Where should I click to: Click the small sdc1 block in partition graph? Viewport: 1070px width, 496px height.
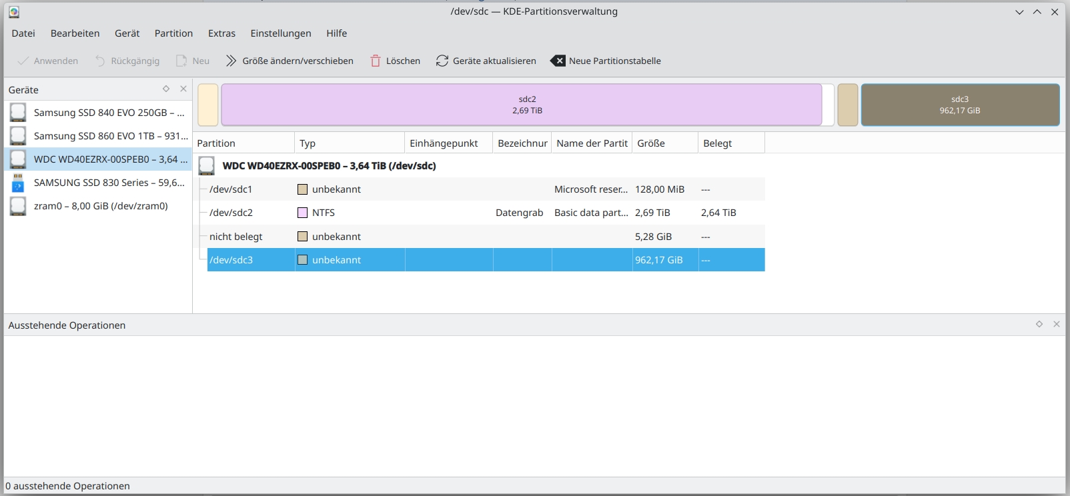click(208, 105)
